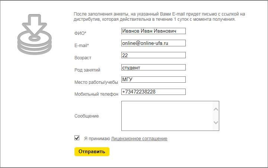The height and width of the screenshot is (168, 268).
Task: Click inside the Сообщение text area
Action: click(167, 116)
